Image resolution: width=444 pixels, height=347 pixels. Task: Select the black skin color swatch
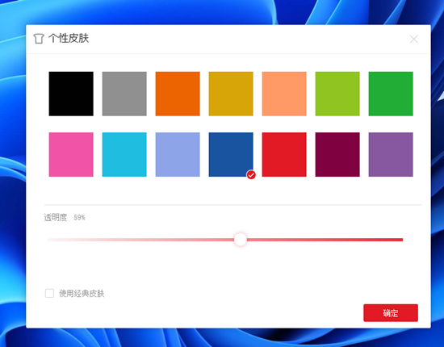71,94
